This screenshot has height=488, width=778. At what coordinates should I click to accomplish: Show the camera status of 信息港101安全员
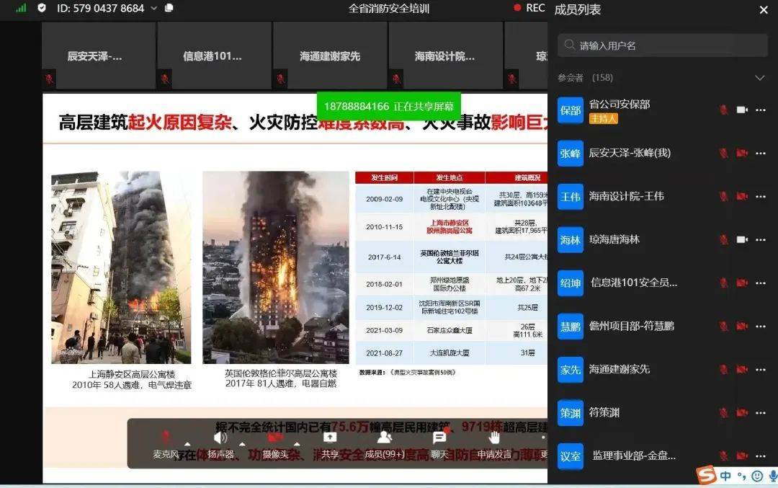pyautogui.click(x=742, y=283)
